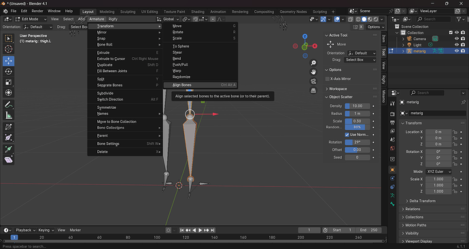
Task: Pick the Measure tool icon
Action: point(8,116)
